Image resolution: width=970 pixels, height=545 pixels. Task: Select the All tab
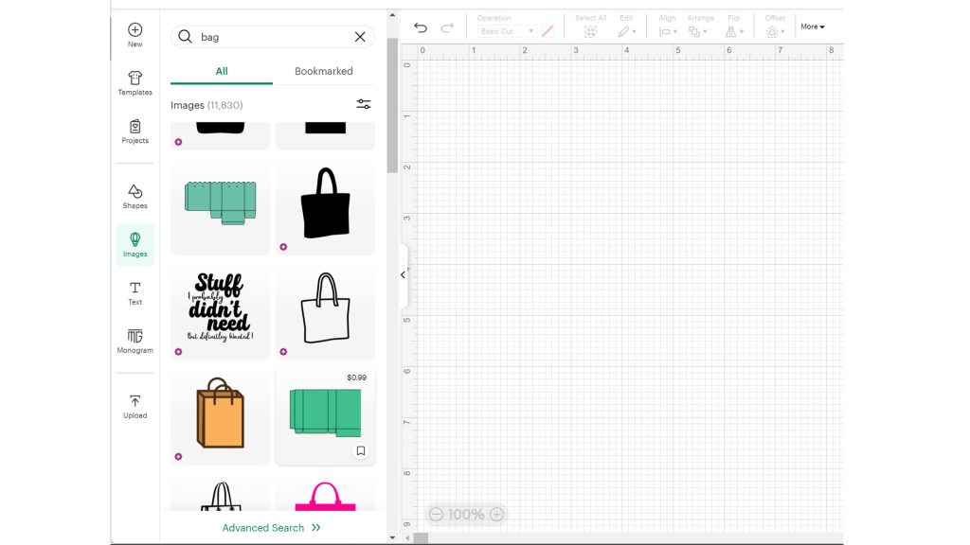click(x=222, y=71)
